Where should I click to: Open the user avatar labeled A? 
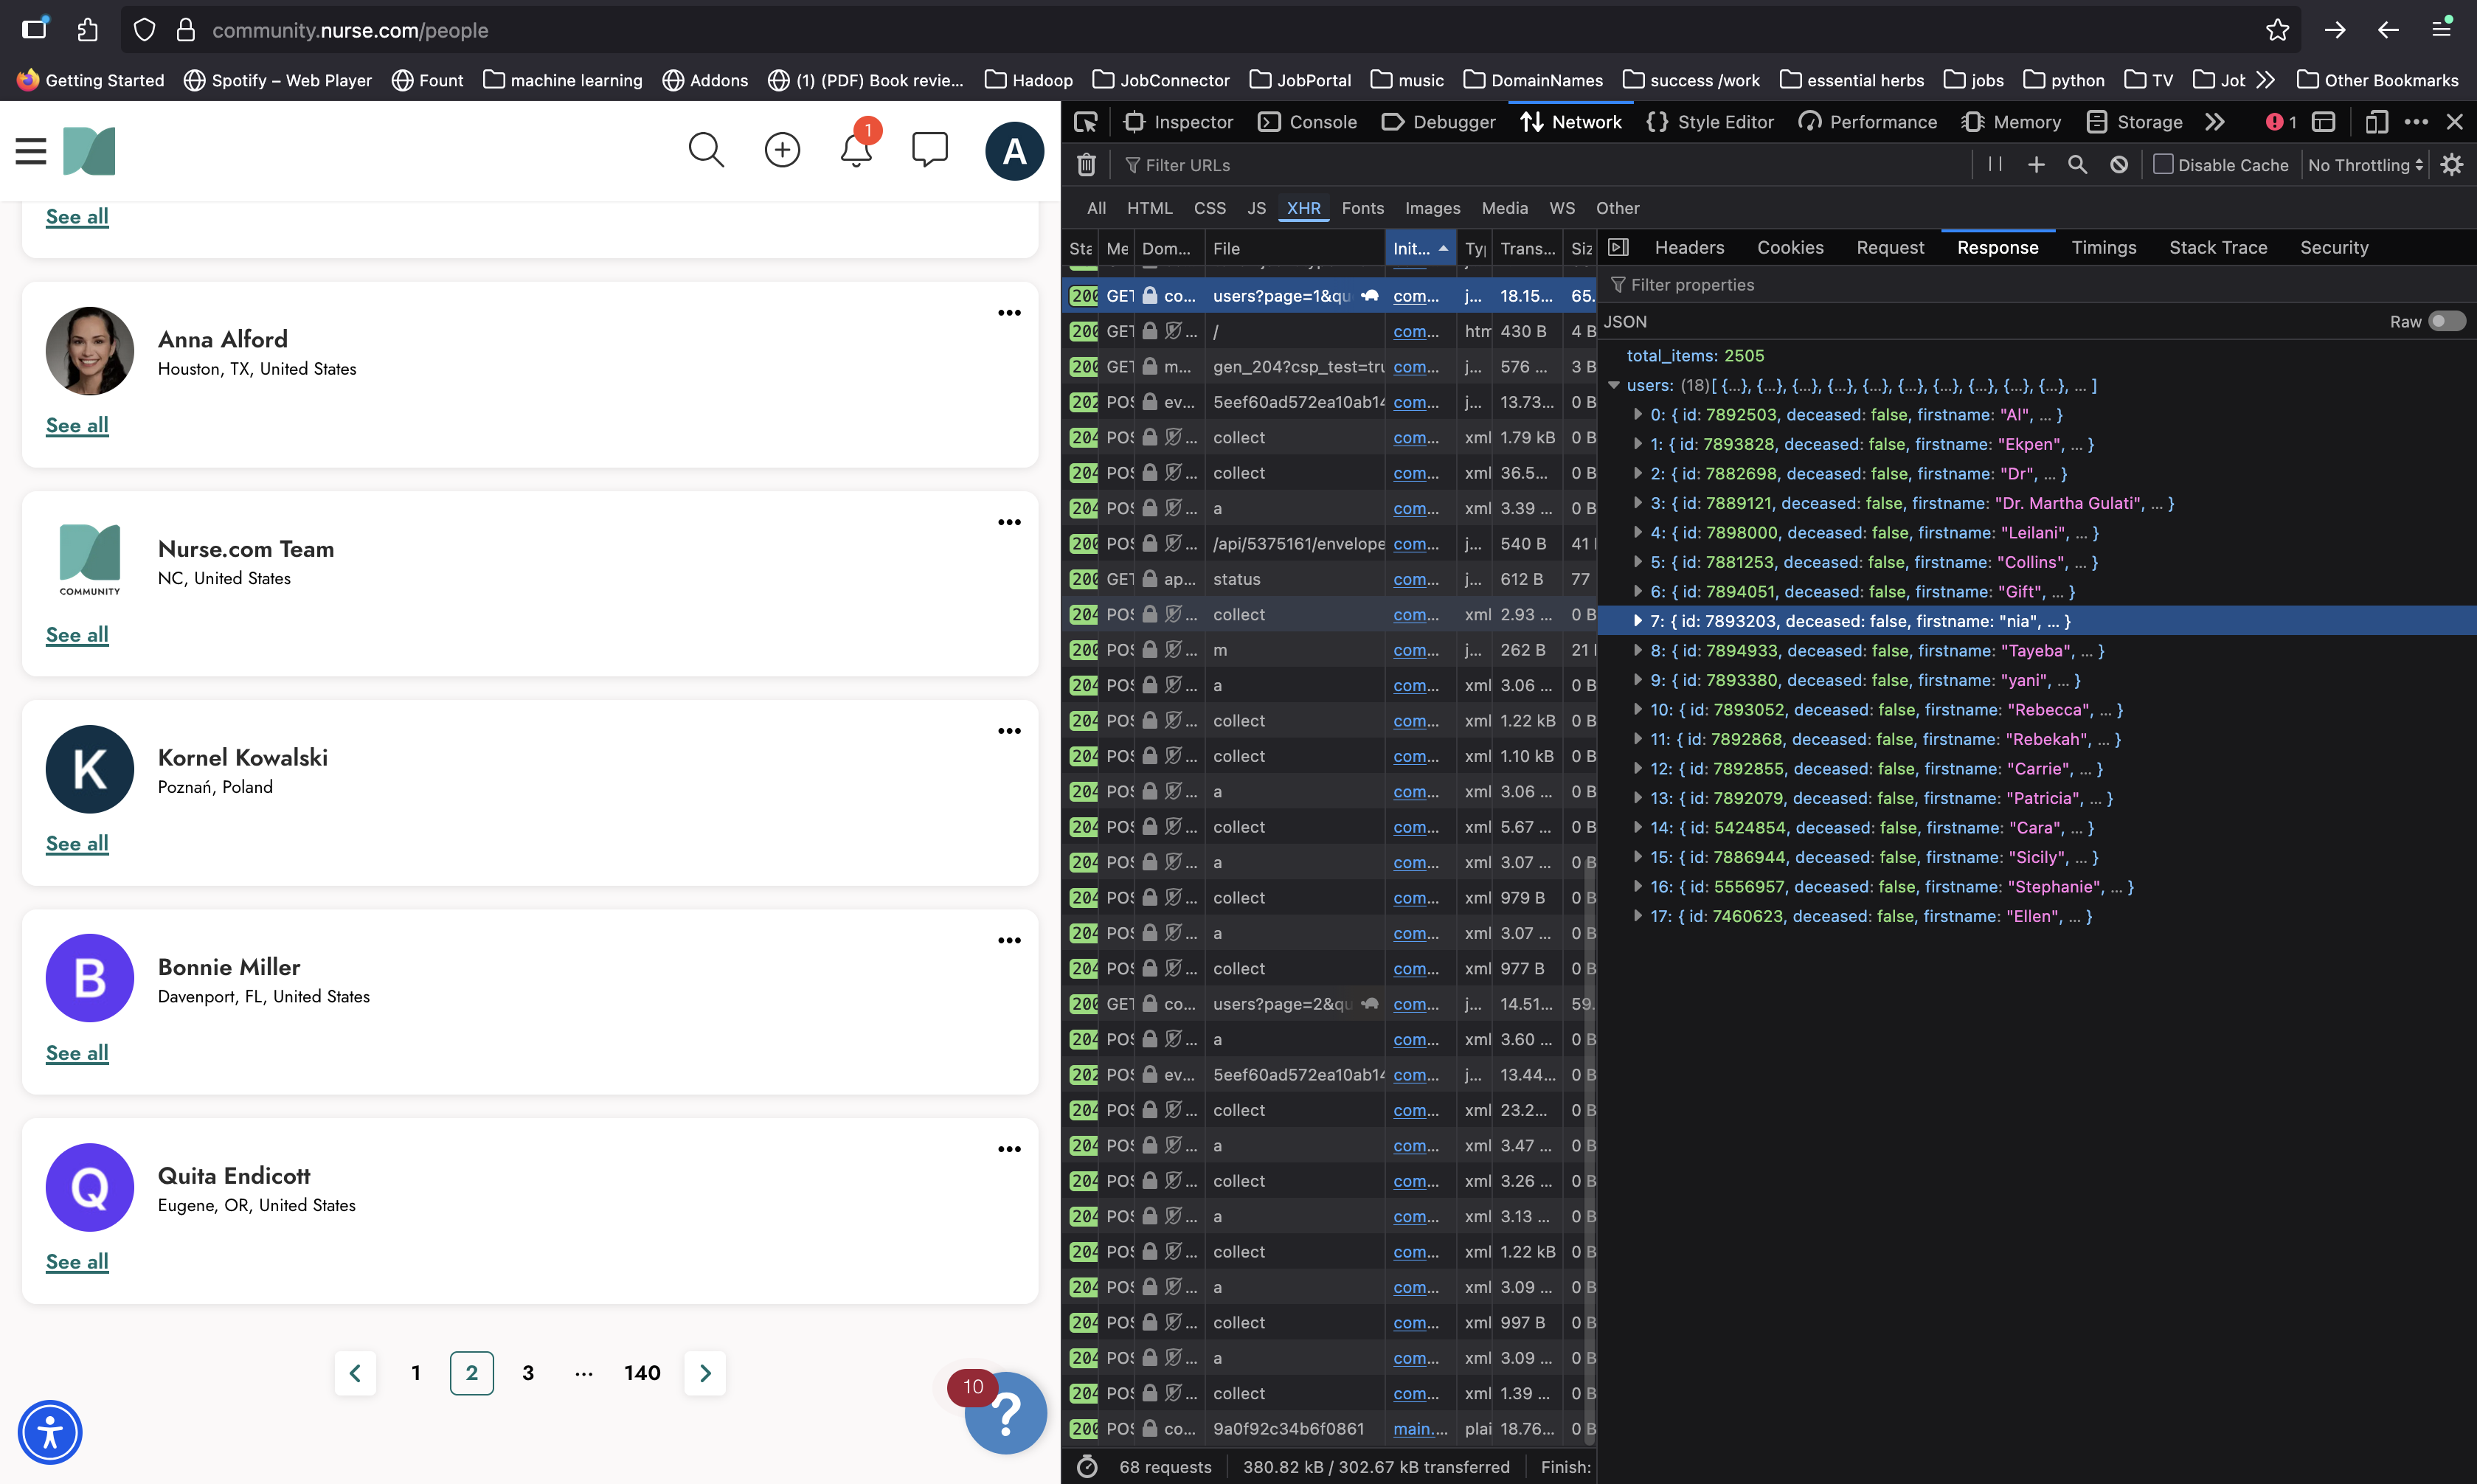coord(1014,151)
